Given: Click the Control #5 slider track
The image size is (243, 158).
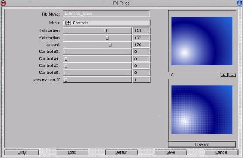Looking at the screenshot, I should (98, 65).
